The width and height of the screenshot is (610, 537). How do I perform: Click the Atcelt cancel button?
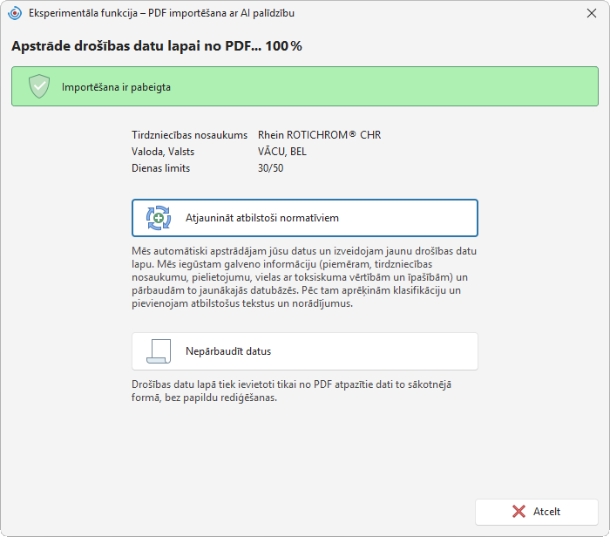point(537,512)
